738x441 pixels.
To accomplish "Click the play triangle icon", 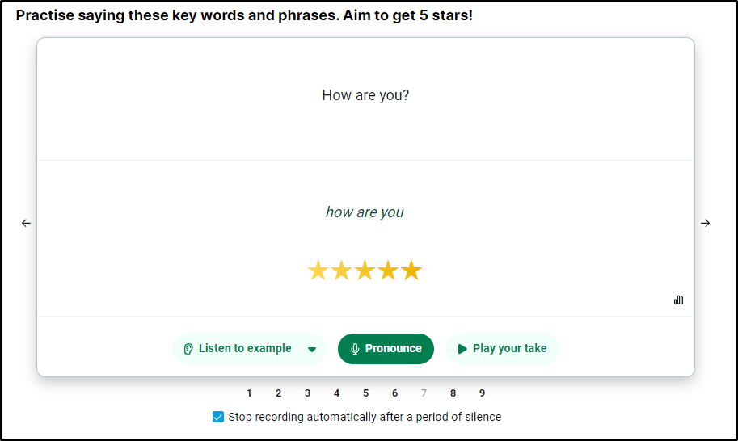I will click(462, 349).
